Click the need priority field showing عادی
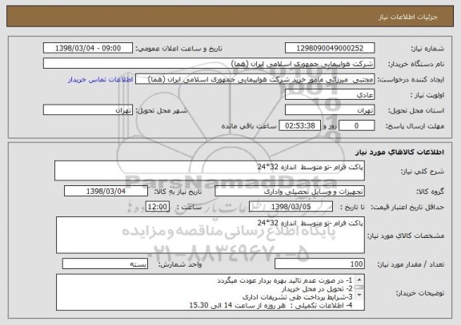This screenshot has width=461, height=325. (x=330, y=95)
